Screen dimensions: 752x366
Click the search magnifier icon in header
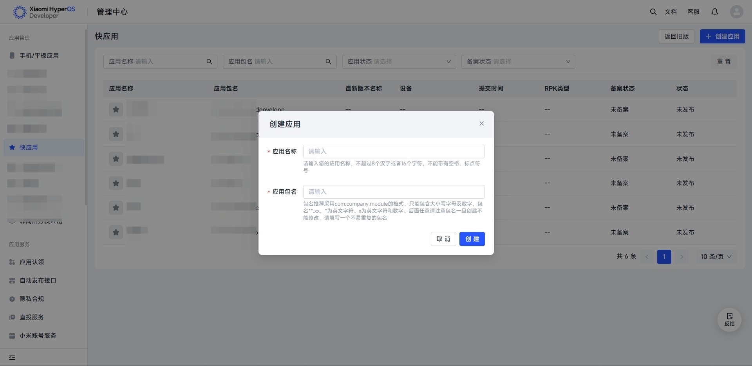click(x=653, y=12)
